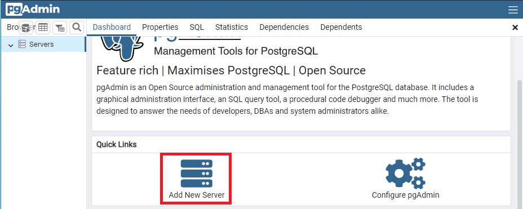Click the Feature rich headline text
The image size is (523, 209).
click(x=231, y=70)
